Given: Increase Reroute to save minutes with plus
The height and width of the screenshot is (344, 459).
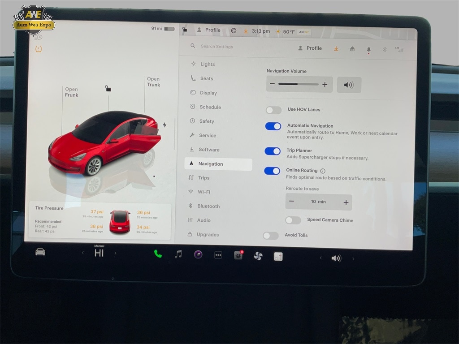Looking at the screenshot, I should (x=346, y=202).
